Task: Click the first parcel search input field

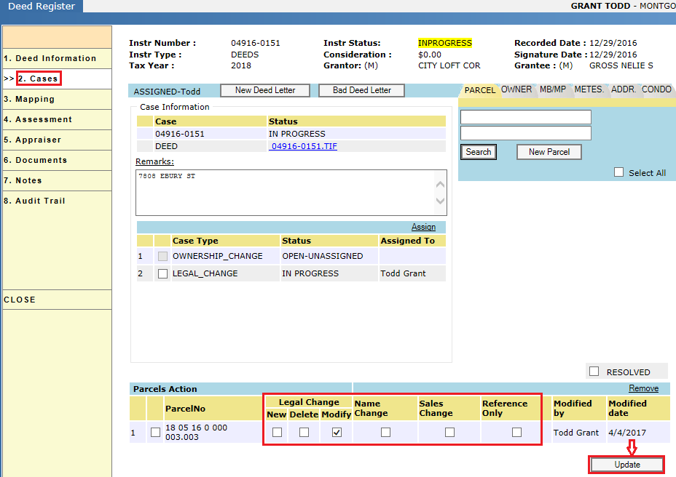Action: tap(525, 117)
